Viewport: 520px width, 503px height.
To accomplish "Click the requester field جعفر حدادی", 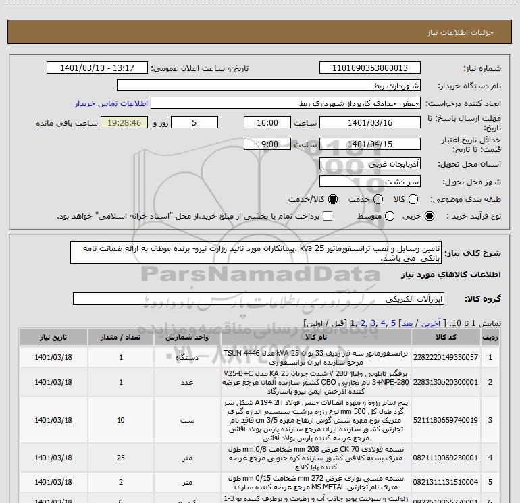I will coord(286,103).
